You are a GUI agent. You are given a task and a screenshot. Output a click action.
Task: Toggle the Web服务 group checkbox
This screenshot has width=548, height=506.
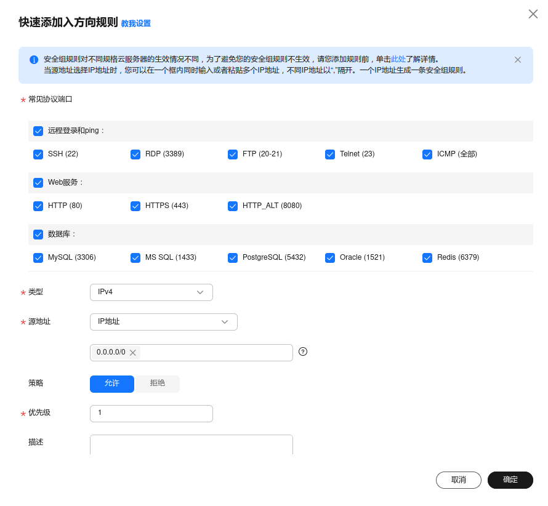(38, 182)
